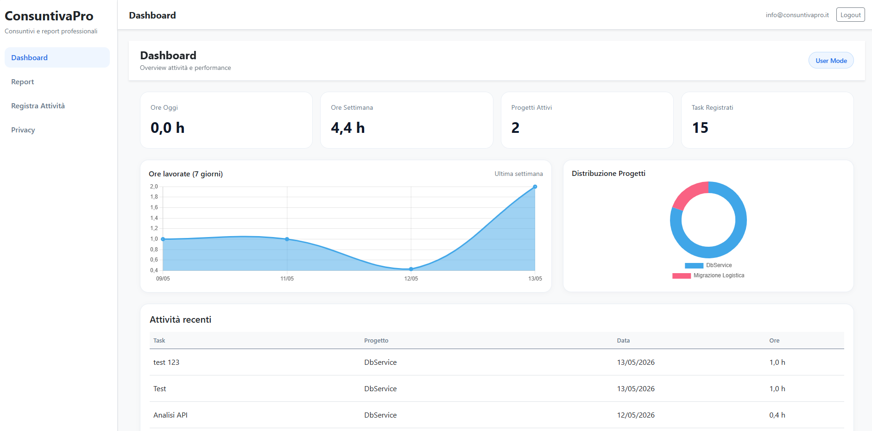Screen dimensions: 872x431
Task: Click the Ore column header
Action: tap(774, 340)
